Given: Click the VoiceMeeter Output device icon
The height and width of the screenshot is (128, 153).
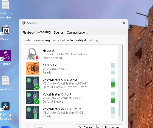Looking at the screenshot, I should coord(33,98).
